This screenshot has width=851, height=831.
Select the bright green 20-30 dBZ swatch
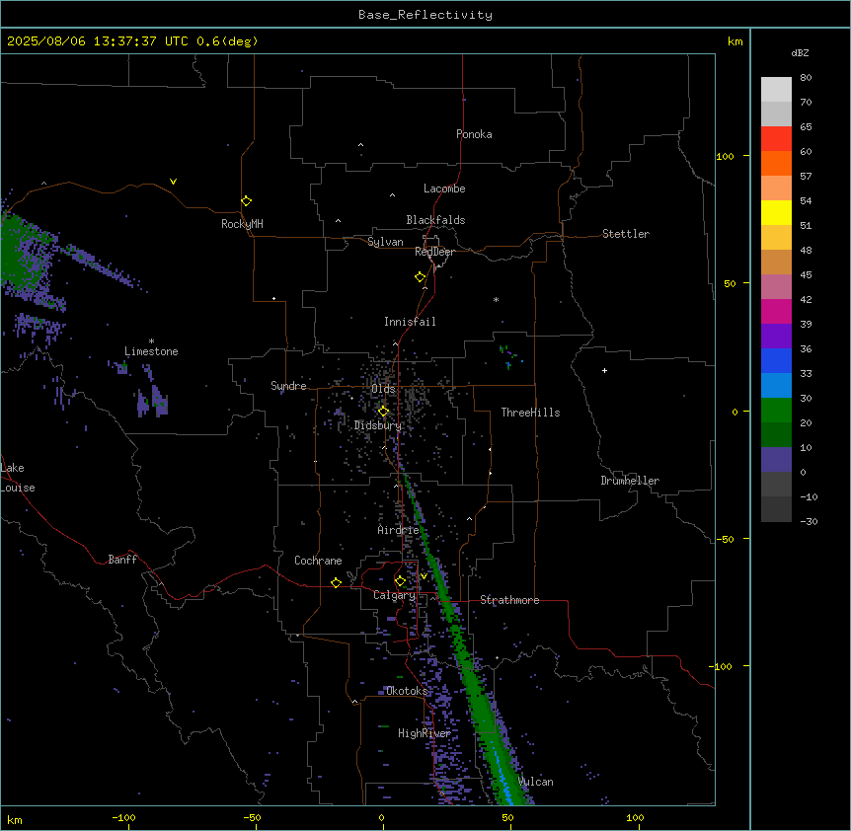pyautogui.click(x=776, y=411)
